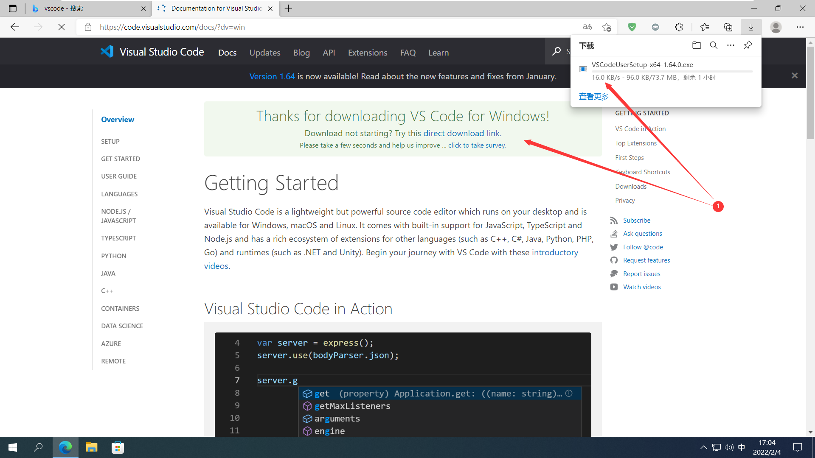Open the downloads folder from the panel

pyautogui.click(x=697, y=45)
